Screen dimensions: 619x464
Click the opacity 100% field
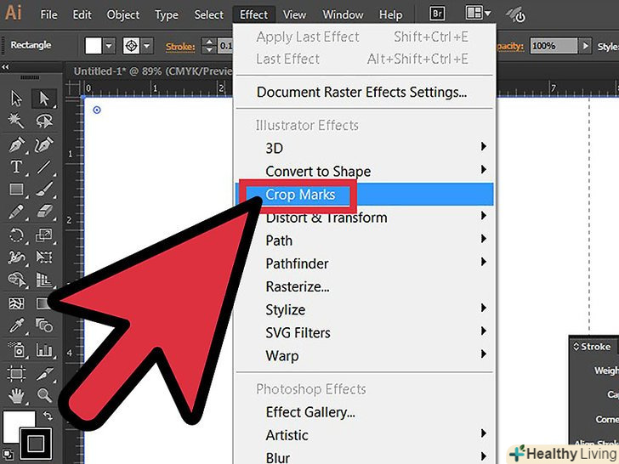[553, 46]
